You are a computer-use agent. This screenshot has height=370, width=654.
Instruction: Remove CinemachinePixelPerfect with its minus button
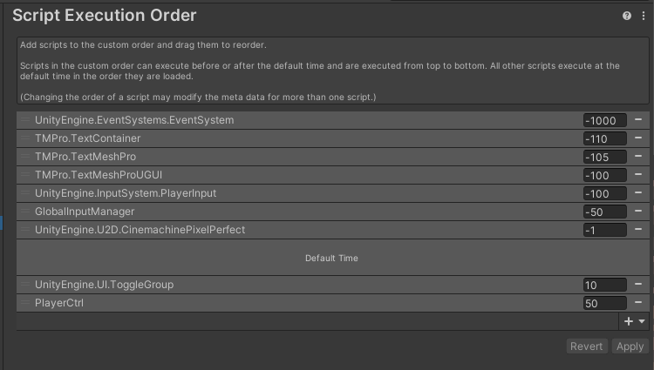638,230
